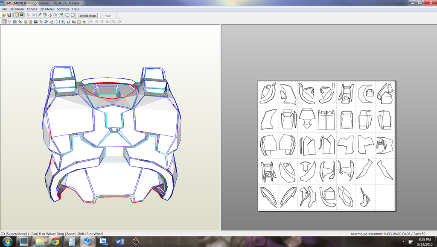The image size is (437, 247).
Task: Click the red-and-green striped edit icon
Action: click(x=20, y=22)
